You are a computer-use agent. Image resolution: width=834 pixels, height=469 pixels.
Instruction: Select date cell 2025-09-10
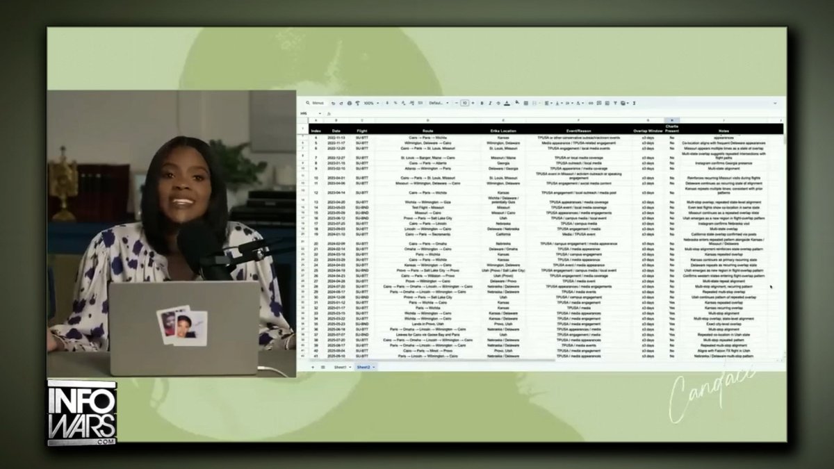click(336, 356)
